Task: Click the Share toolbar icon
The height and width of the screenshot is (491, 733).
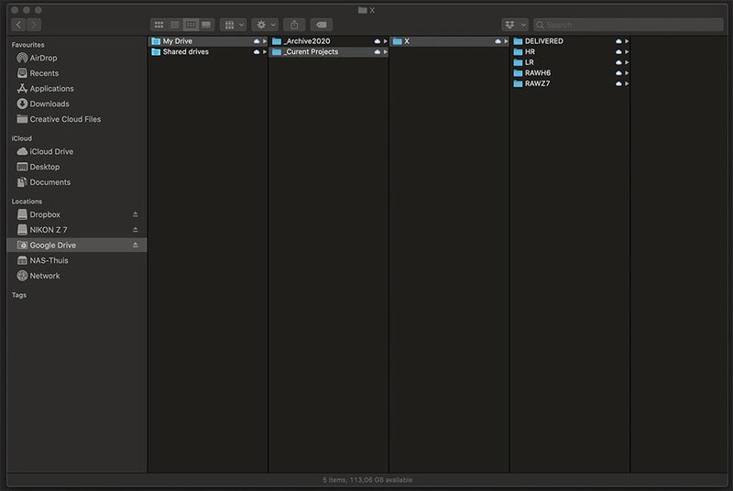Action: point(294,25)
